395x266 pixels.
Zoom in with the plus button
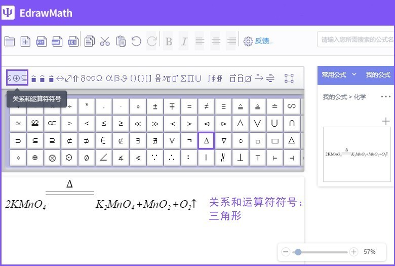coord(353,252)
